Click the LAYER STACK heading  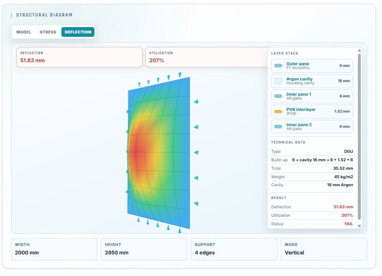285,53
